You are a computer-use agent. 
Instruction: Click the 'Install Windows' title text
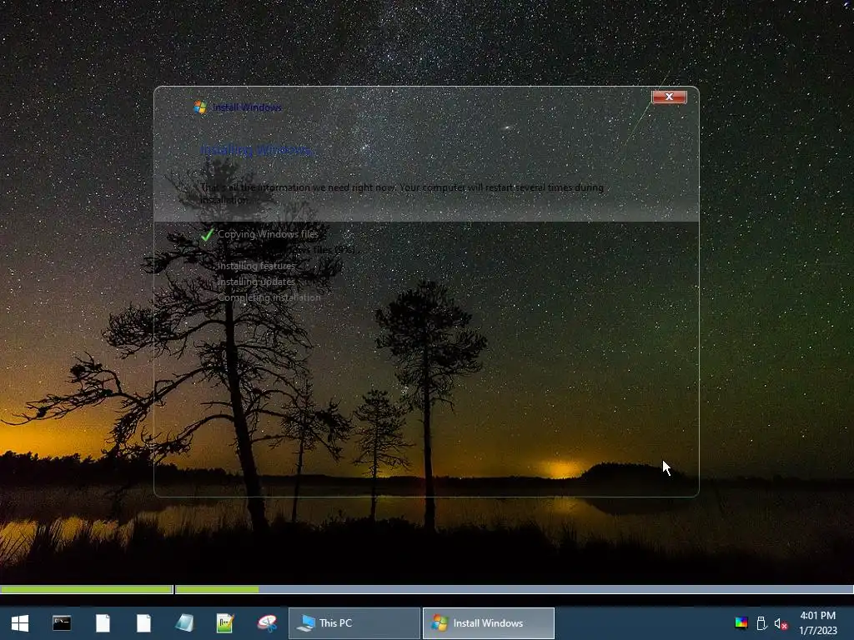247,107
